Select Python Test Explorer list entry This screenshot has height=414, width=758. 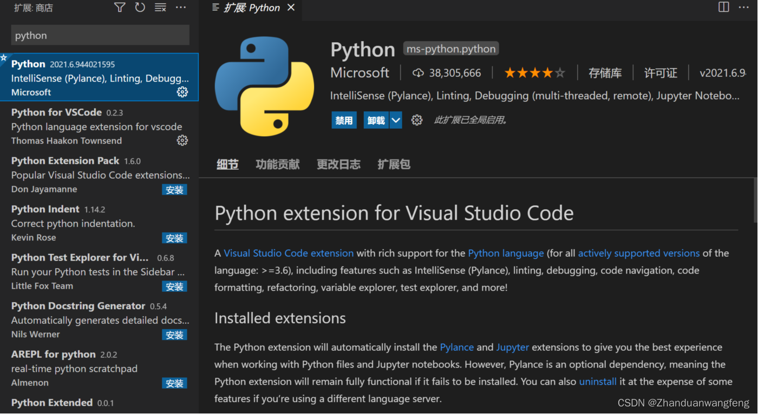pyautogui.click(x=99, y=271)
